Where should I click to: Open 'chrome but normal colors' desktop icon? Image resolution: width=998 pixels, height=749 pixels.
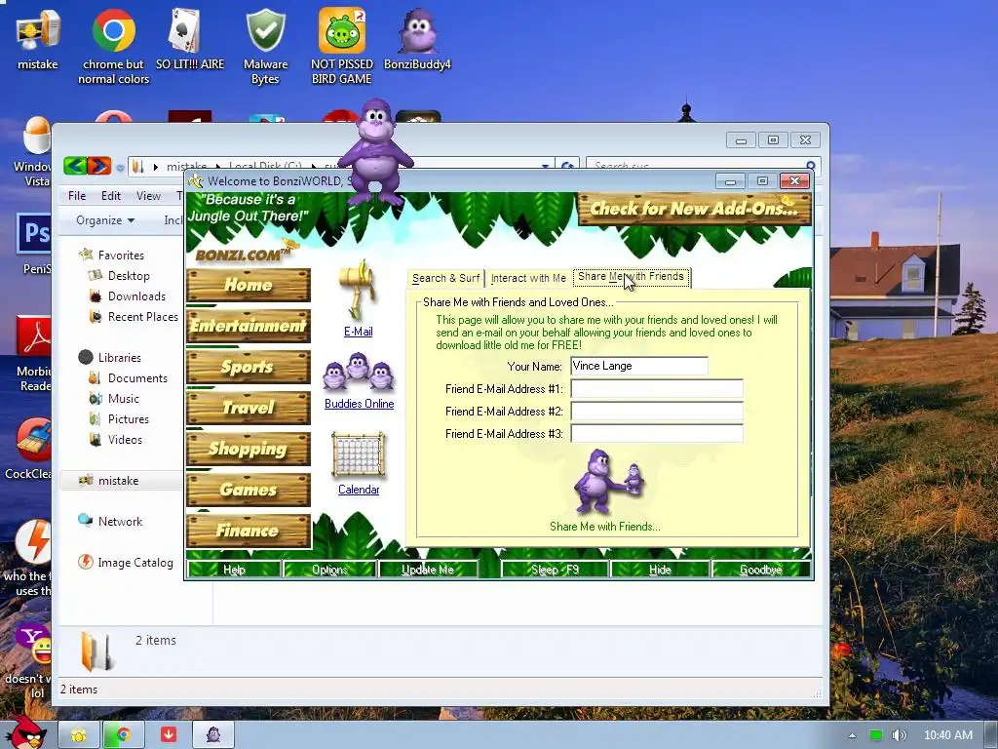[x=113, y=45]
